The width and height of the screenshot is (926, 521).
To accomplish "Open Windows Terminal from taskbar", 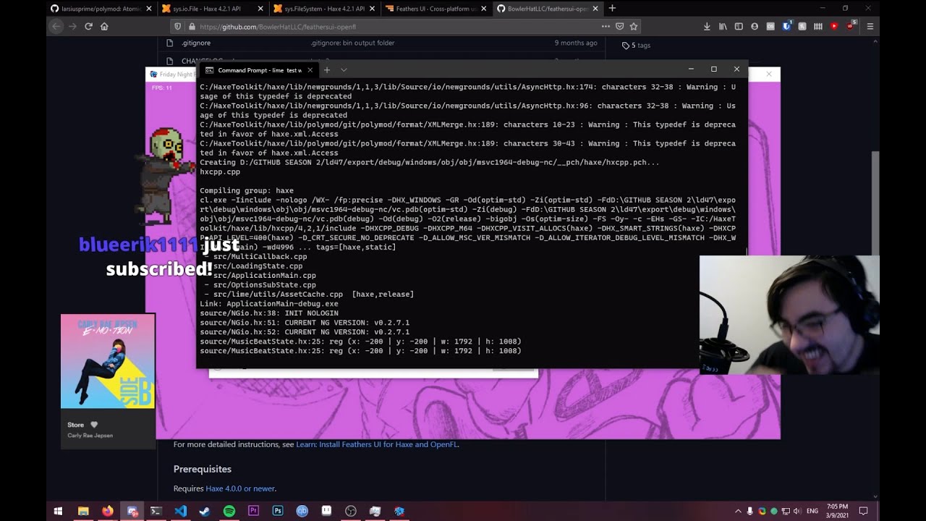I will coord(156,511).
